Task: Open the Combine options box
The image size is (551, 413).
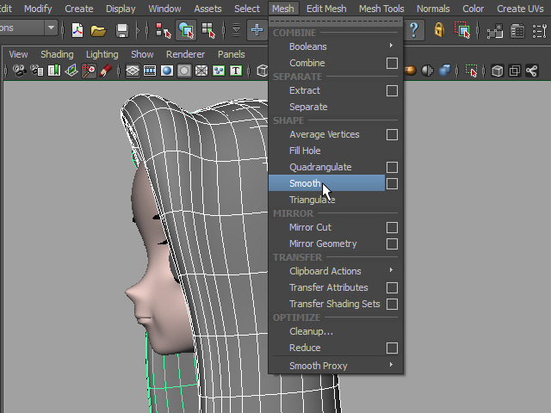Action: [x=392, y=64]
